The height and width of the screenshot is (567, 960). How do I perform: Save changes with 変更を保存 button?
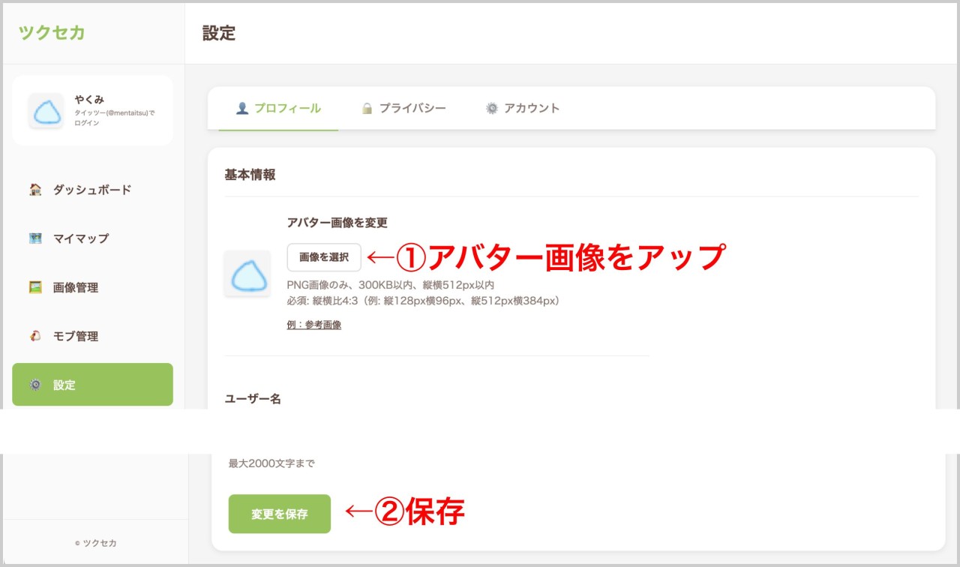[x=279, y=514]
